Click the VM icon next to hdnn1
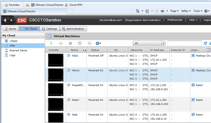Viewport: 211px width, 123px height. (x=69, y=70)
